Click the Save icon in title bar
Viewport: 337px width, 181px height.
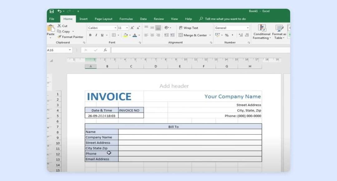(51, 11)
